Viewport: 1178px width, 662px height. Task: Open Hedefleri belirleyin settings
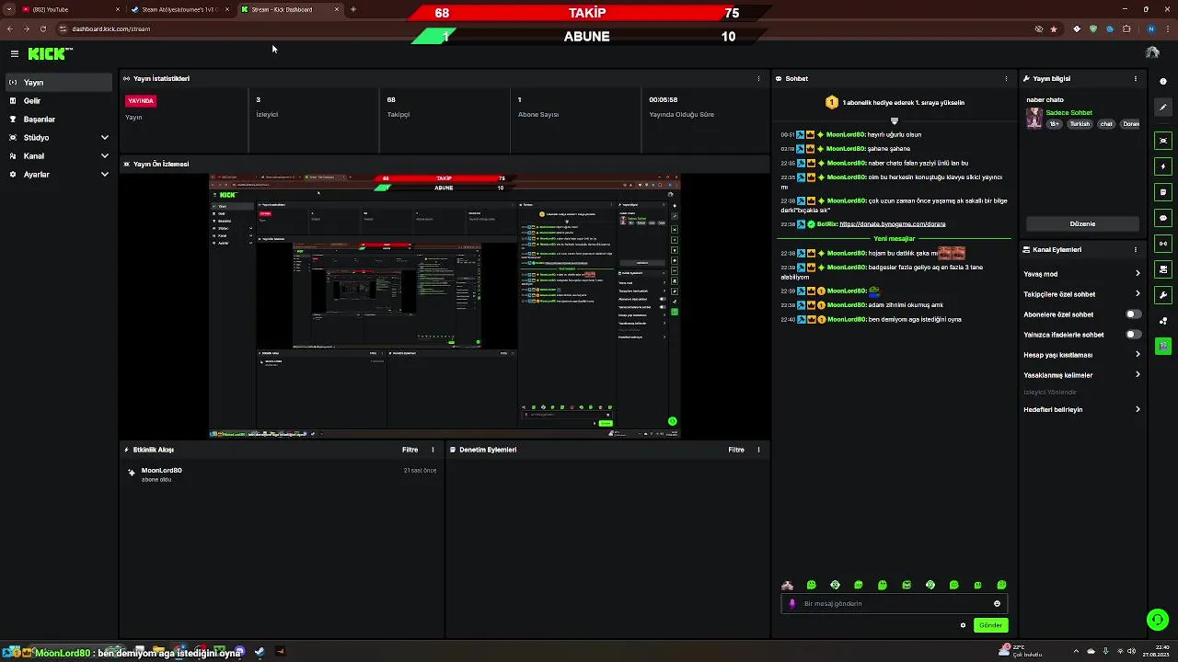coord(1082,410)
